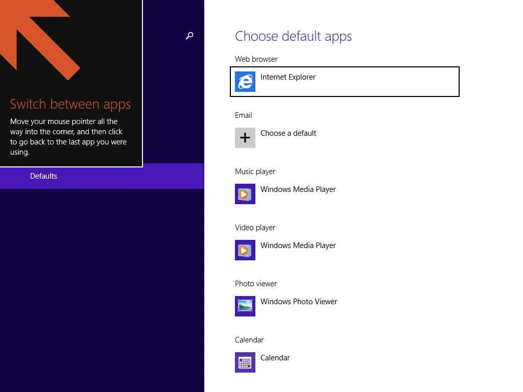523x392 pixels.
Task: Change music player Windows Media Player text
Action: click(298, 189)
